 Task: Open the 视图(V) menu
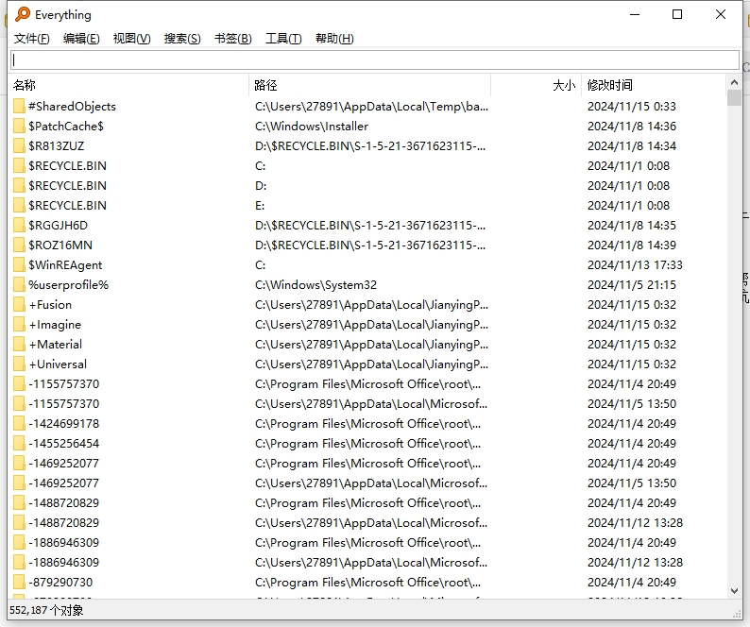coord(131,39)
